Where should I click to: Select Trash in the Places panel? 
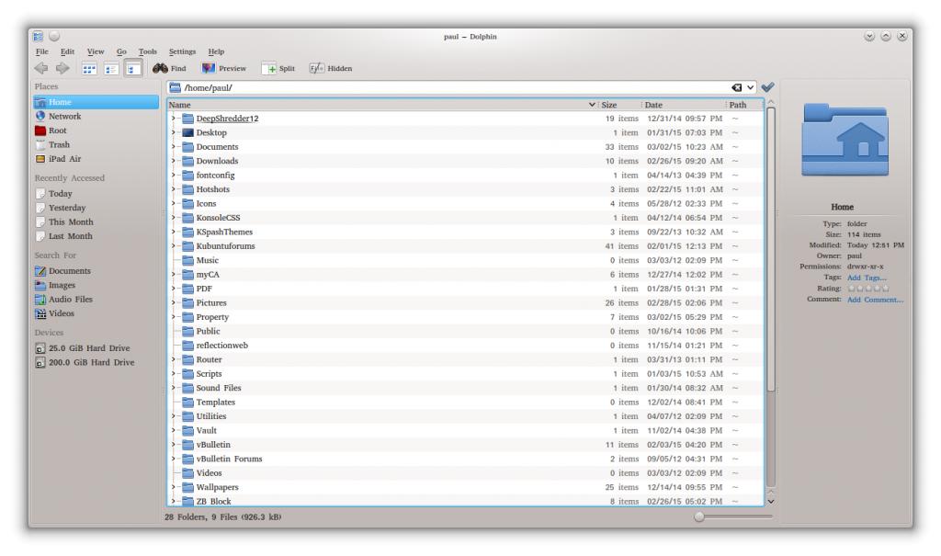(59, 144)
